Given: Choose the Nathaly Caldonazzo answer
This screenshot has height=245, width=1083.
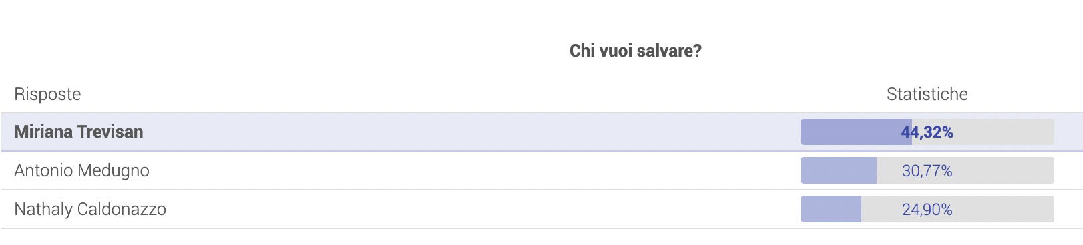Looking at the screenshot, I should click(x=90, y=209).
